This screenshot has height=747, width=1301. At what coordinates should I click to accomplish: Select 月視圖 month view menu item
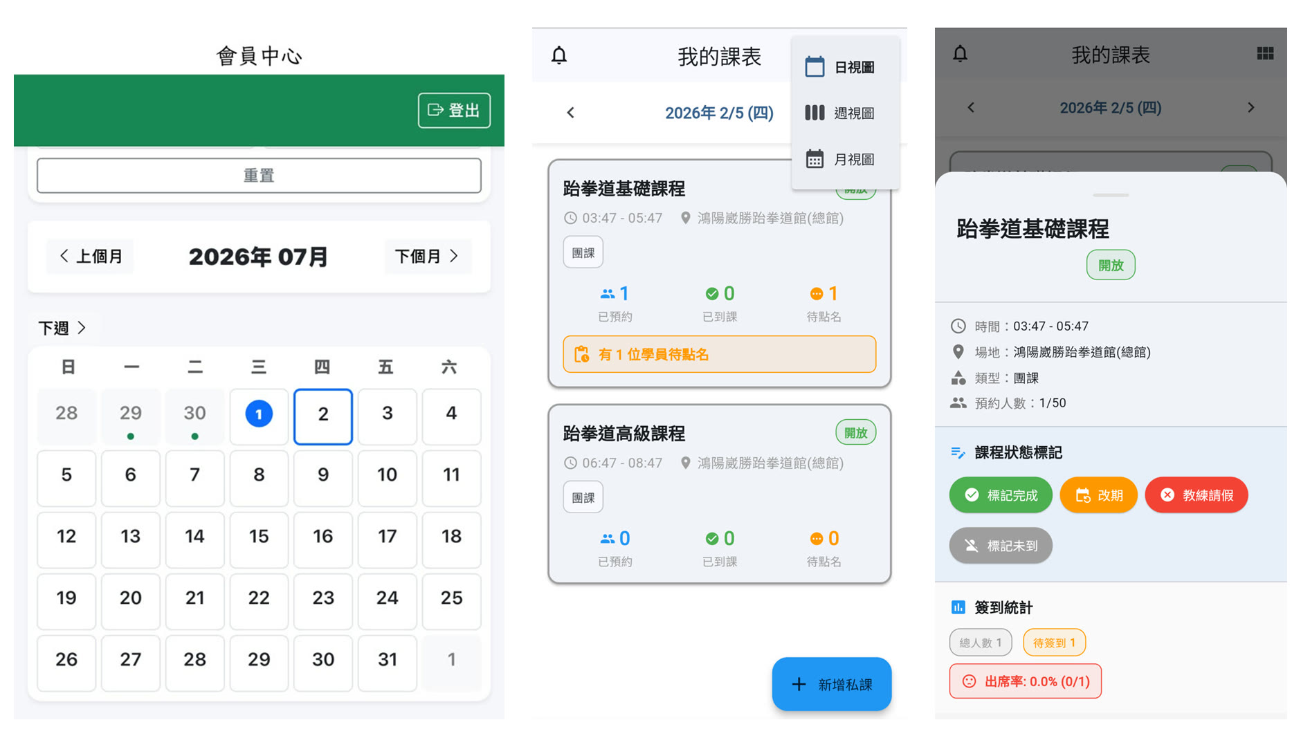tap(845, 159)
